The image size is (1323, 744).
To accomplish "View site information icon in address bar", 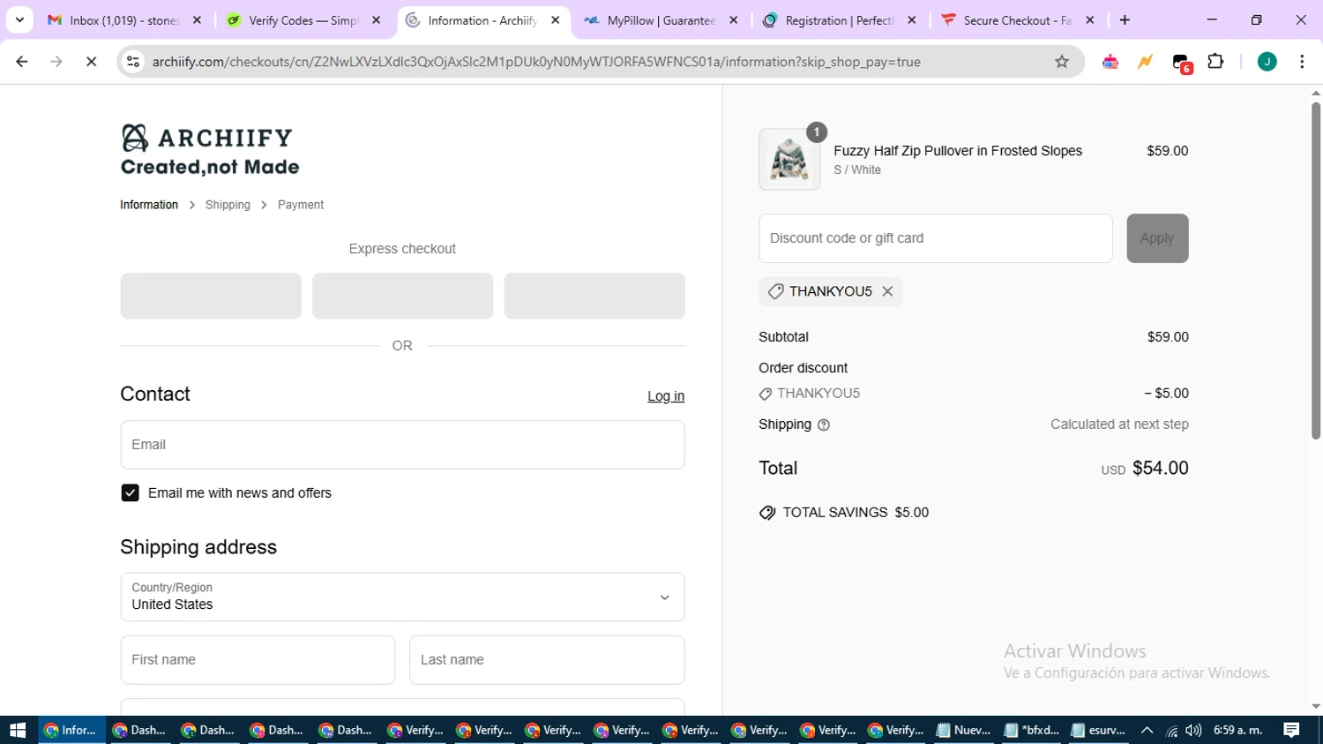I will pos(133,62).
